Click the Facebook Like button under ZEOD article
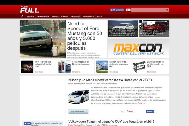 coord(150,112)
